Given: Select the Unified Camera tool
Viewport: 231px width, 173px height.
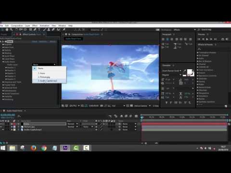Looking at the screenshot, I should pos(21,30).
